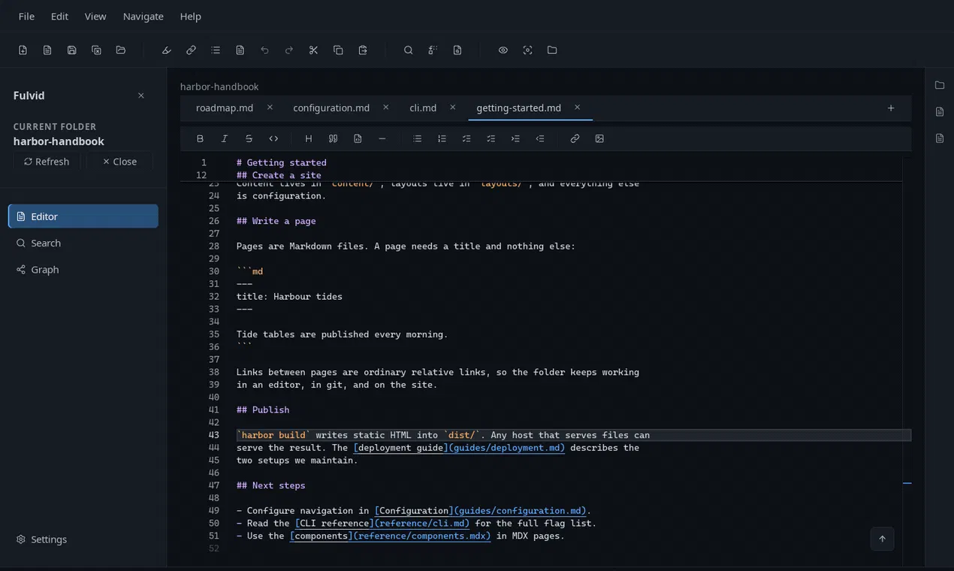Click the close-all tabs icon in top toolbar

click(96, 50)
